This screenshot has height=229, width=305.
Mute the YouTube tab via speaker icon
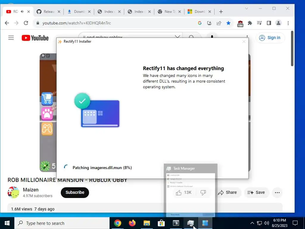(22, 12)
